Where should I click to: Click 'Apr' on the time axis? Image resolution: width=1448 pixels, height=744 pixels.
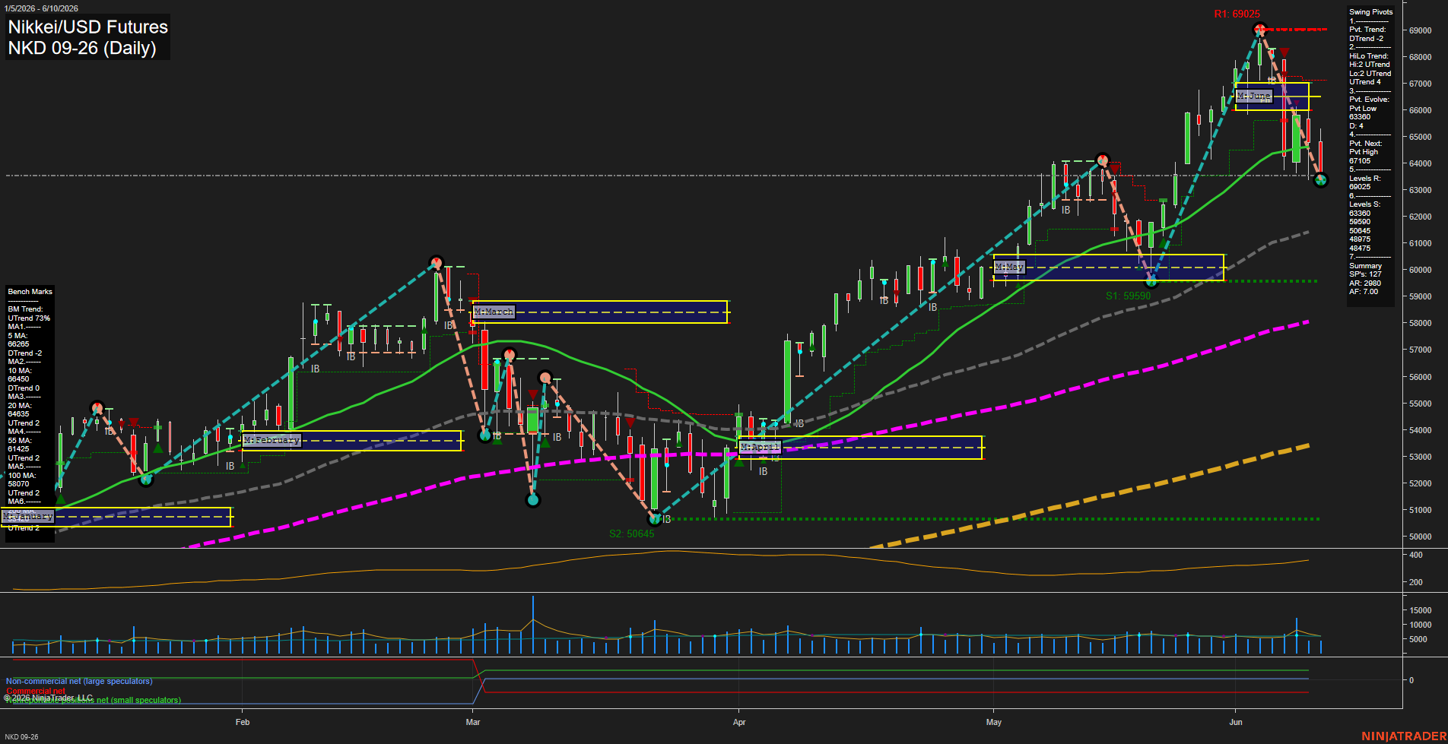click(x=739, y=722)
